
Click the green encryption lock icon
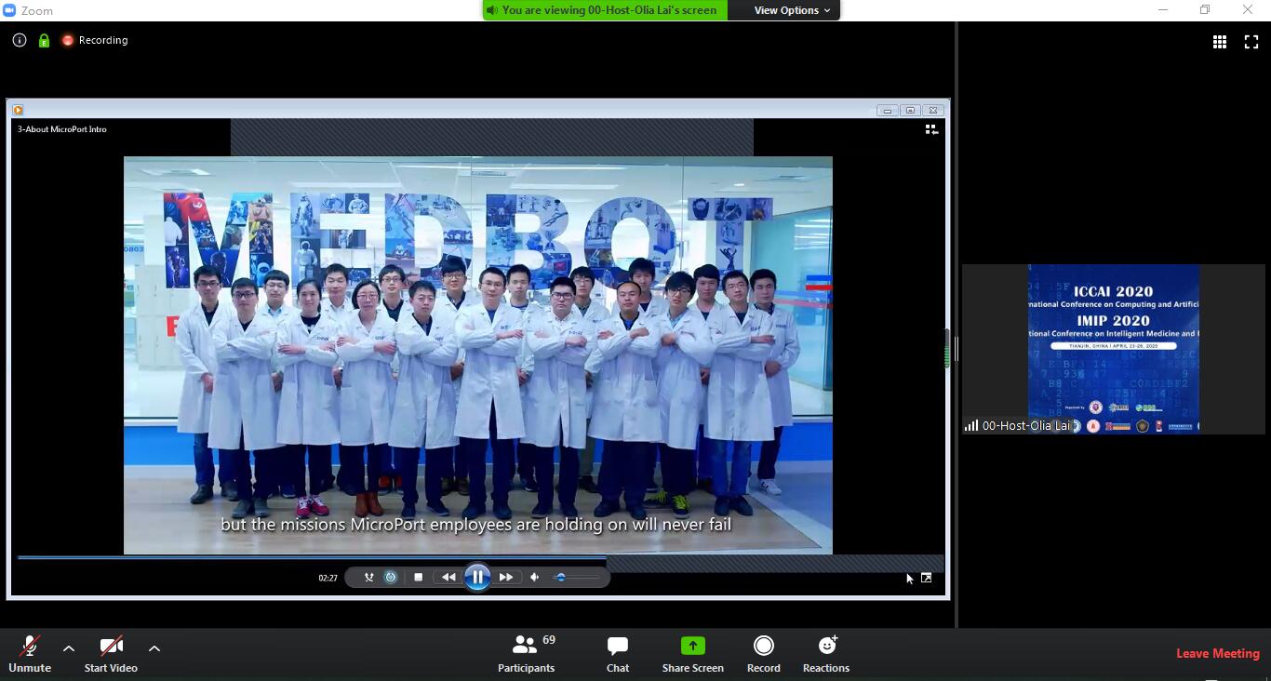[x=44, y=40]
